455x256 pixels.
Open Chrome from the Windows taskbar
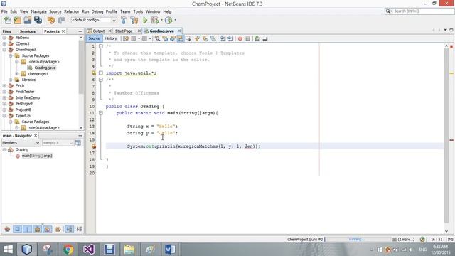tap(68, 250)
